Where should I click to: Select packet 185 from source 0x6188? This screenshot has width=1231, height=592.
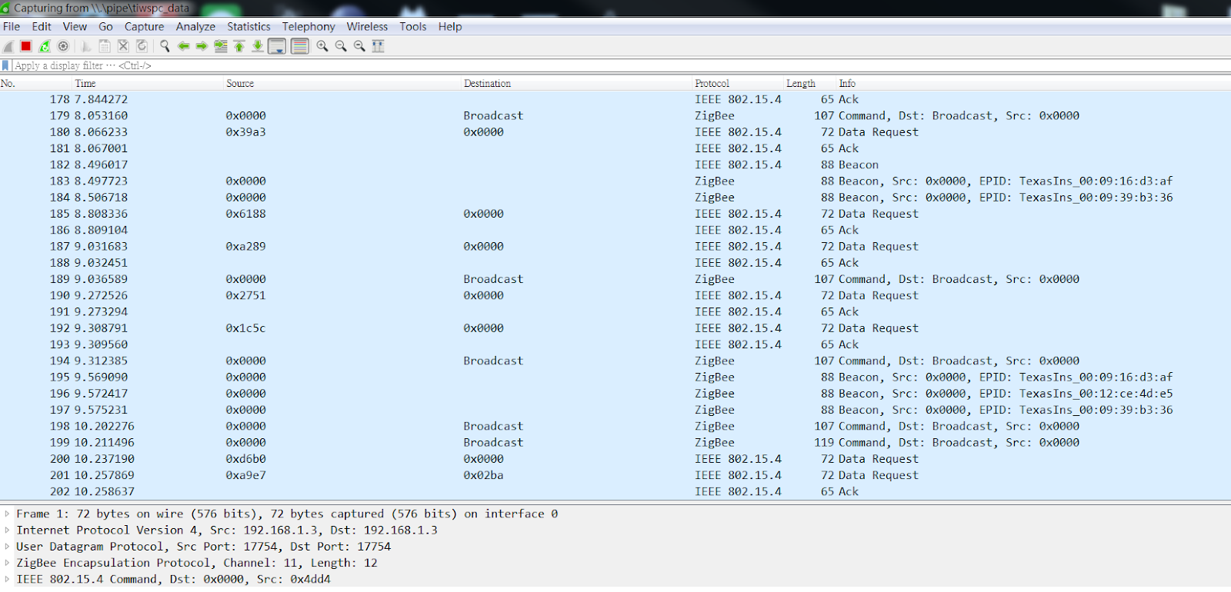(x=615, y=214)
